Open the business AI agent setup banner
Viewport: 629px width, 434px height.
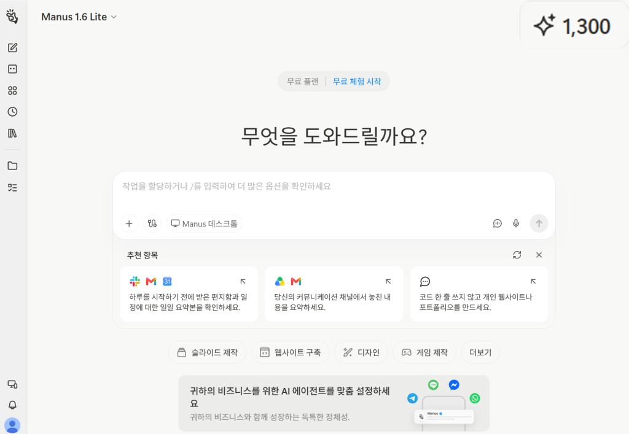point(334,403)
